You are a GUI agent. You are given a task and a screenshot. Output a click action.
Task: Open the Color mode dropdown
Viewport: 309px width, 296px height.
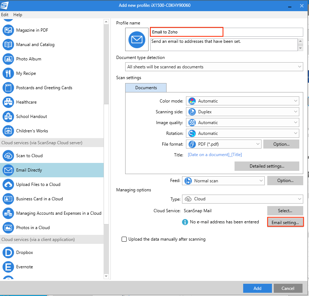(242, 101)
